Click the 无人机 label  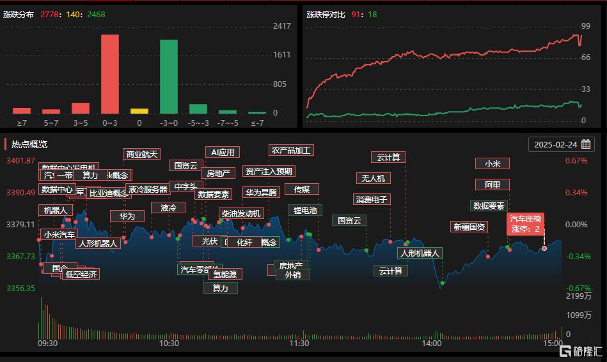[x=373, y=178]
